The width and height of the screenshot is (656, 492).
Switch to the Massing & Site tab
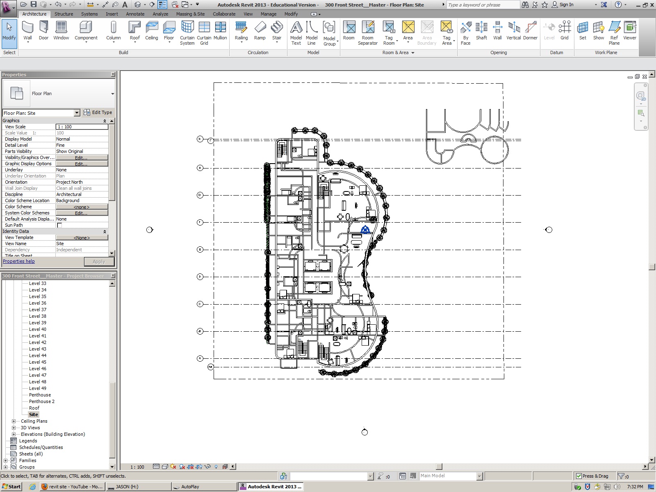tap(190, 14)
